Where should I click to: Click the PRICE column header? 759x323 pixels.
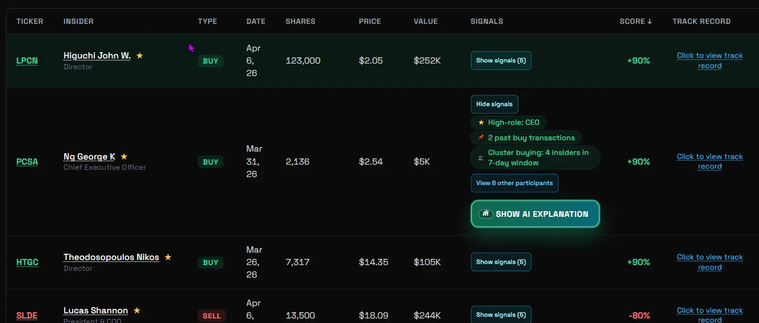click(x=370, y=22)
